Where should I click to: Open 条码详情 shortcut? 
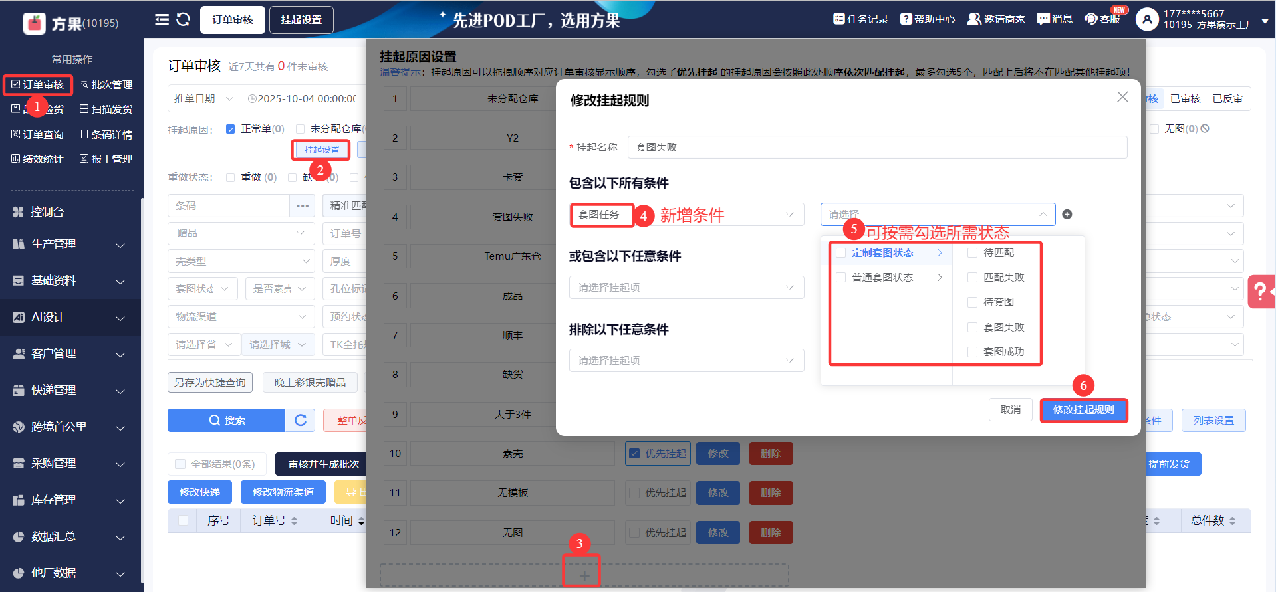[x=106, y=134]
